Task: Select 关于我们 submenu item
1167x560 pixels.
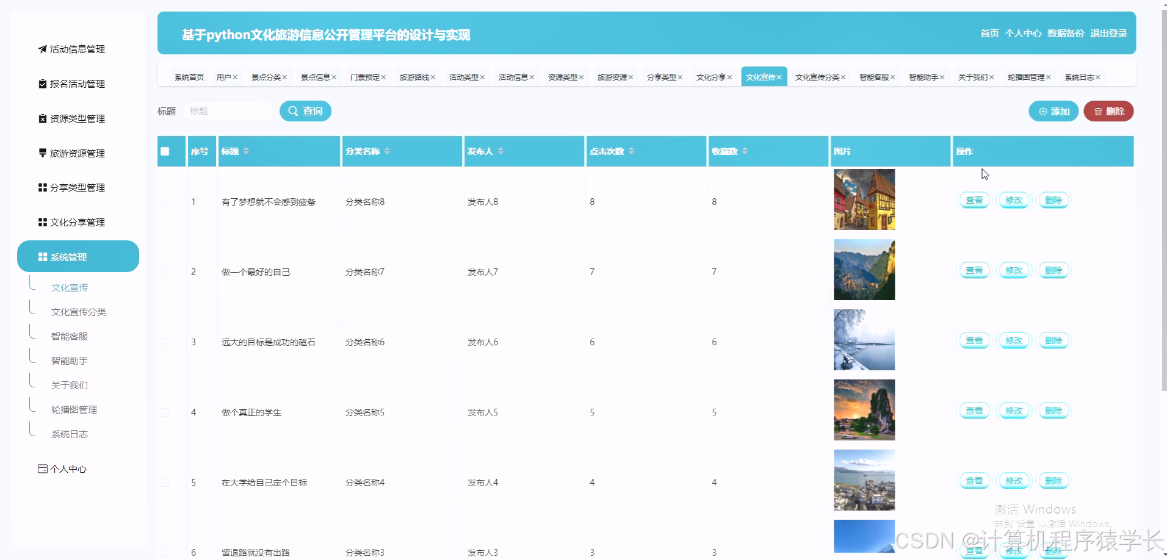Action: 70,385
